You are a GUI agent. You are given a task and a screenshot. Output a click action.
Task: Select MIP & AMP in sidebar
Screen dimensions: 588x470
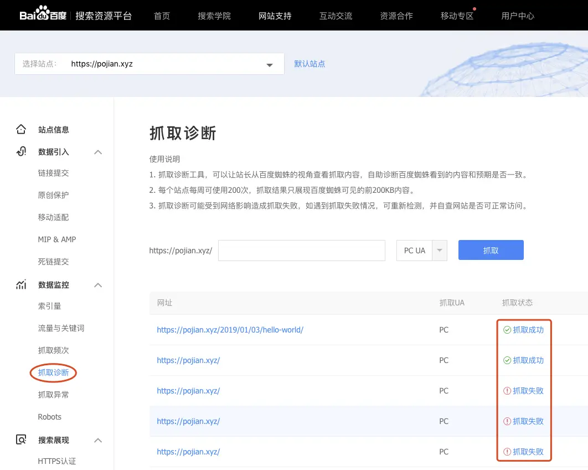point(57,239)
